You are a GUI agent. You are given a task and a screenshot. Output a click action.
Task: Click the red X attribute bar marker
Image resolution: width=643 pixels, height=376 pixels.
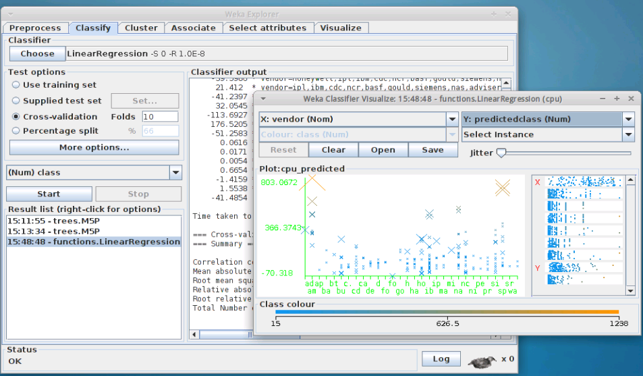(538, 182)
